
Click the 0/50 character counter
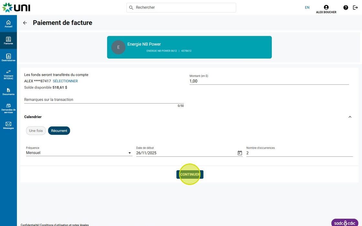[181, 106]
